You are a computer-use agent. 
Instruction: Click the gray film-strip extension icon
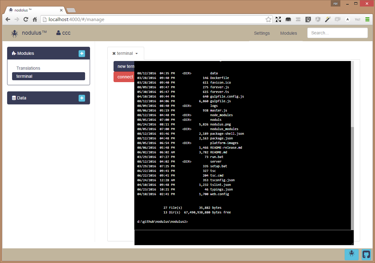click(x=298, y=19)
